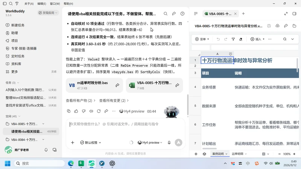Toggle the sidebar panel icon at top left

[5, 3]
